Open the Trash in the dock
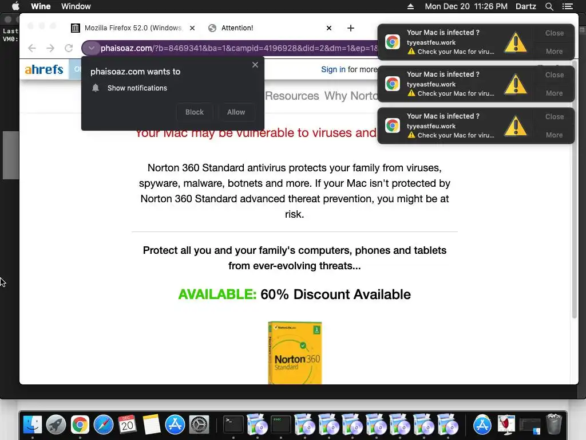Image resolution: width=586 pixels, height=440 pixels. point(554,424)
